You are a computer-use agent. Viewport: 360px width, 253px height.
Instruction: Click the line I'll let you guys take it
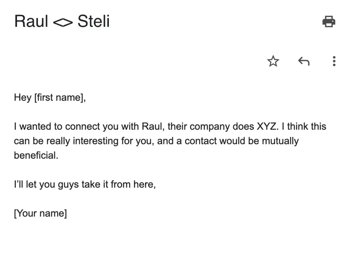(85, 184)
